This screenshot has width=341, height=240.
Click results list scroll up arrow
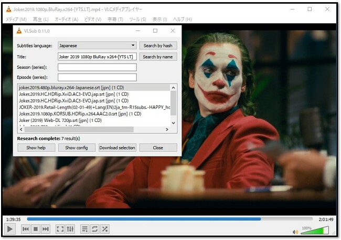pyautogui.click(x=173, y=88)
